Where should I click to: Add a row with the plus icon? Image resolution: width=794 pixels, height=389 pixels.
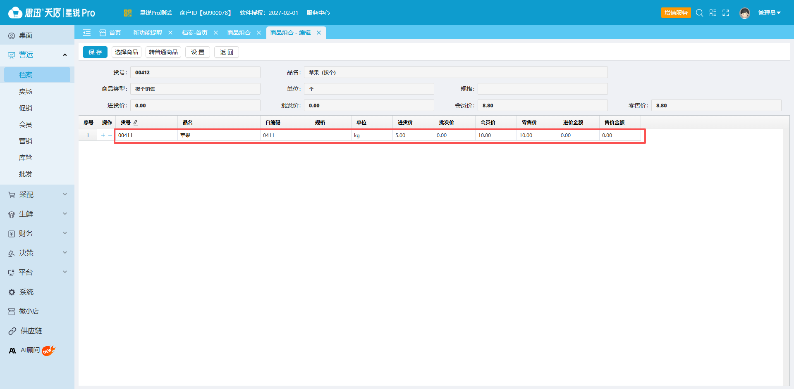pos(103,135)
